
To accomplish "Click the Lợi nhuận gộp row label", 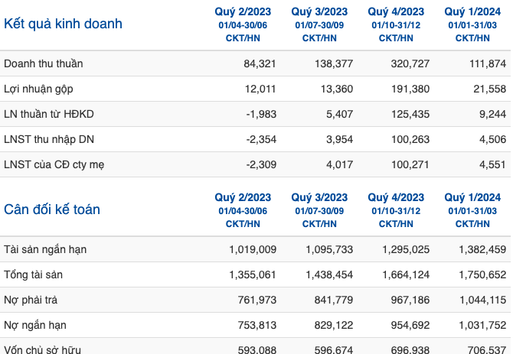I will coord(38,89).
